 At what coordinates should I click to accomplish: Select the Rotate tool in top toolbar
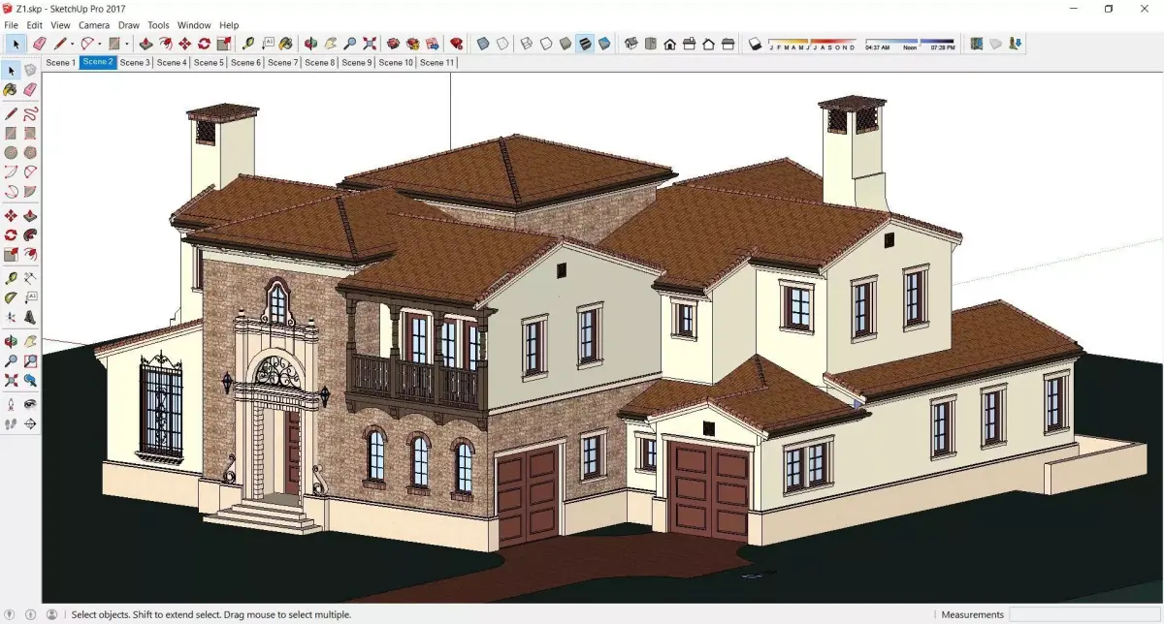click(204, 44)
